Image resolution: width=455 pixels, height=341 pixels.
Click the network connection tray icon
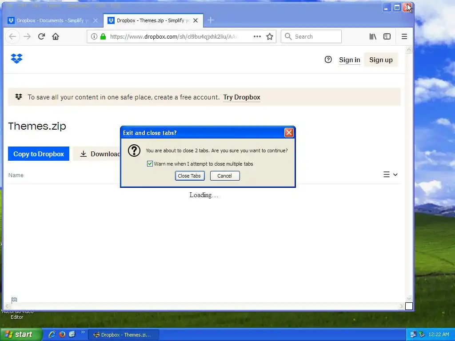coord(414,334)
